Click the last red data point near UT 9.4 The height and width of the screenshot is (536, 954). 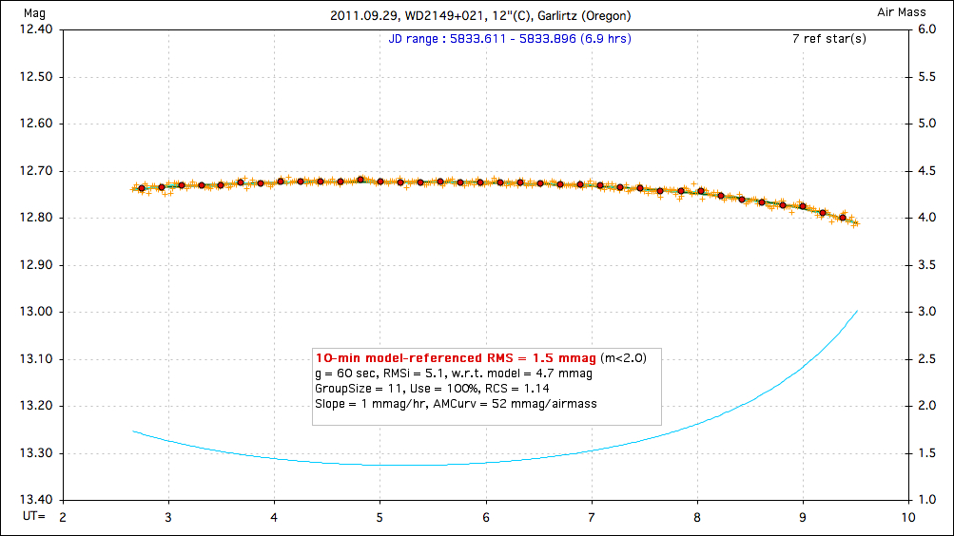tap(843, 218)
